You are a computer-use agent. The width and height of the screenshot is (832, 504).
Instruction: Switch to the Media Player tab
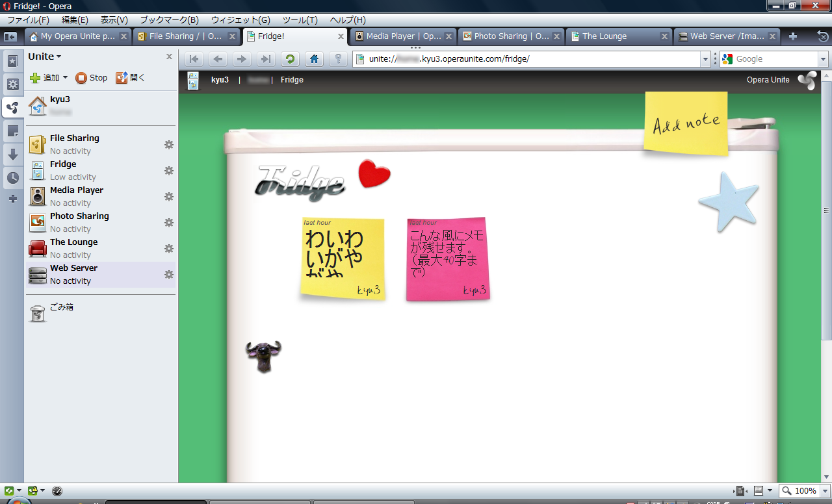(x=403, y=36)
